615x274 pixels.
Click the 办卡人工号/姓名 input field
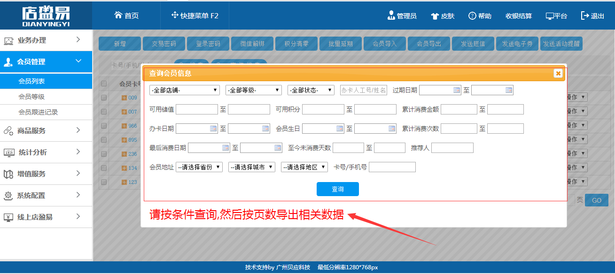(364, 90)
